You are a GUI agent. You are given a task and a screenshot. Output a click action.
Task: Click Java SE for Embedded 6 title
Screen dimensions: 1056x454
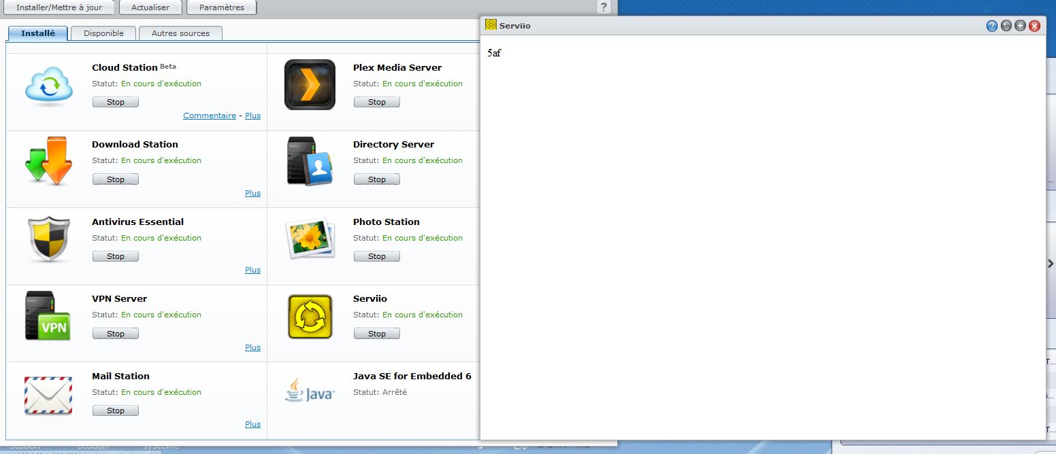[412, 376]
